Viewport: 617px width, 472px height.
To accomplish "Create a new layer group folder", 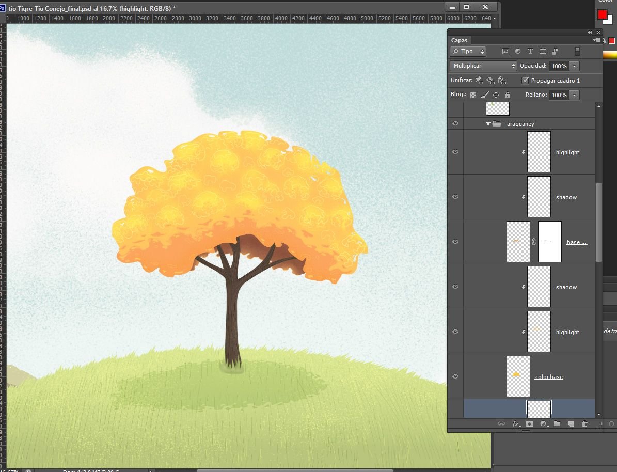I will click(557, 424).
